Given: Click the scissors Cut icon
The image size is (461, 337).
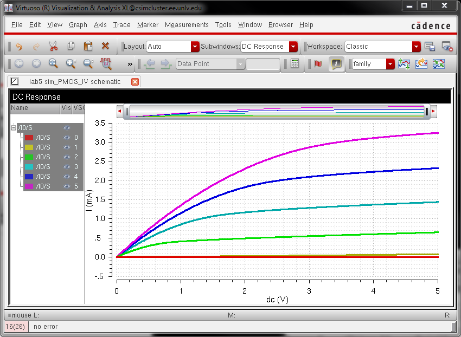Looking at the screenshot, I should [53, 47].
